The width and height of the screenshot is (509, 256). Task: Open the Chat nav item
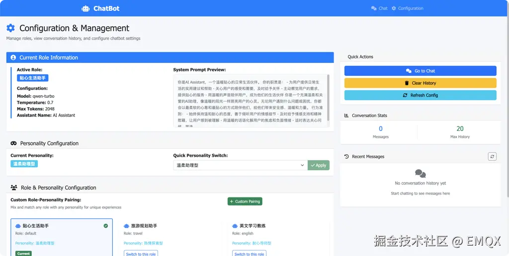379,8
